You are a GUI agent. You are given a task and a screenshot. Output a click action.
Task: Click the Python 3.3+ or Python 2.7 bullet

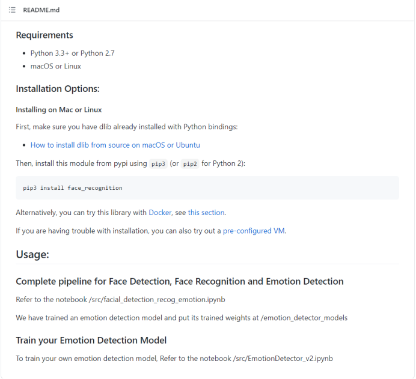(72, 53)
